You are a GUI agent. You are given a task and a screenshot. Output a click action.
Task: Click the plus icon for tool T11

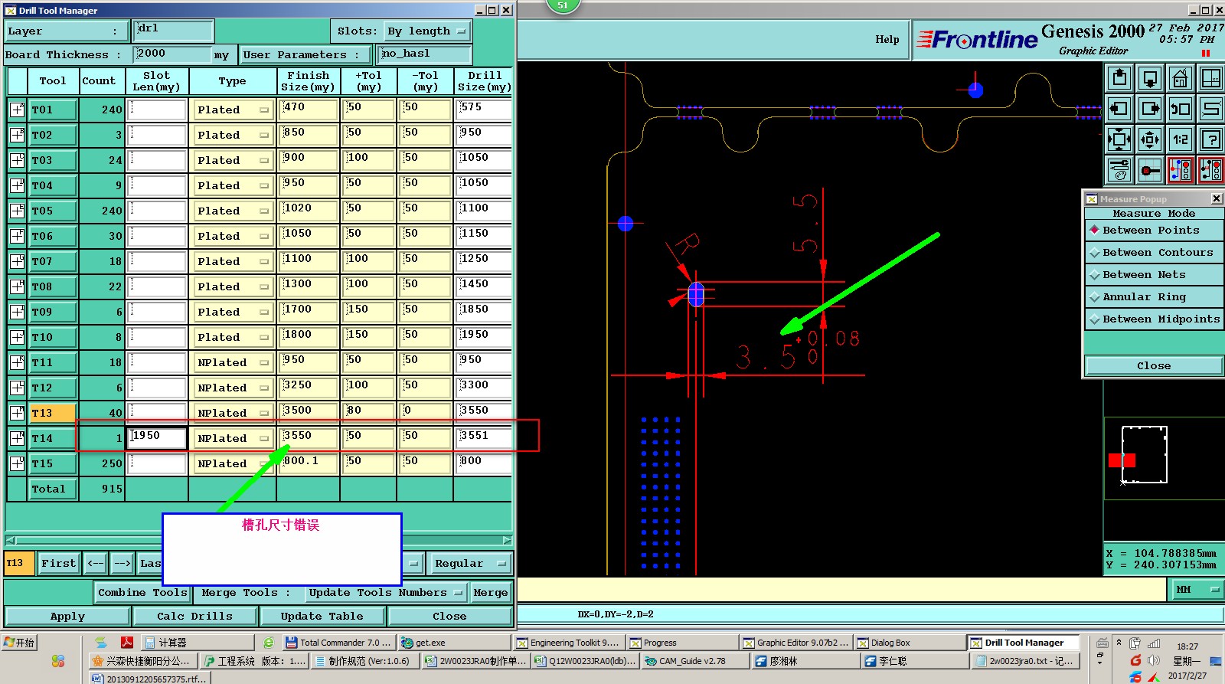(x=17, y=362)
